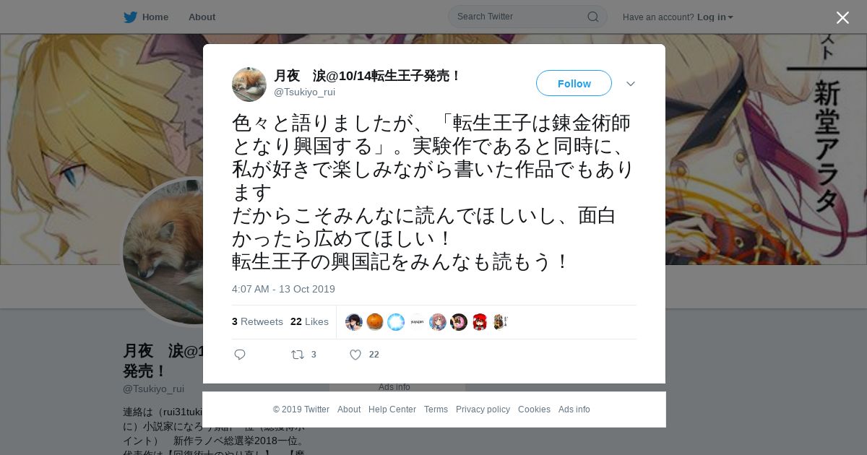Click the red-haired liker avatar
The height and width of the screenshot is (455, 867).
click(x=480, y=322)
